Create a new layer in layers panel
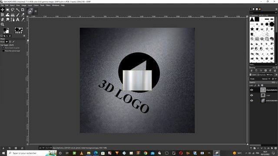 pos(251,148)
